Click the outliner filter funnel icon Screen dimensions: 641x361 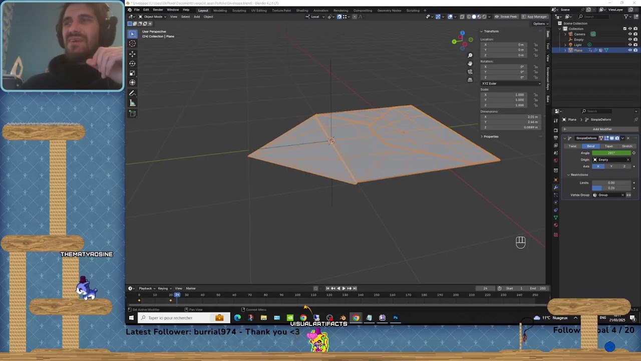pyautogui.click(x=627, y=17)
